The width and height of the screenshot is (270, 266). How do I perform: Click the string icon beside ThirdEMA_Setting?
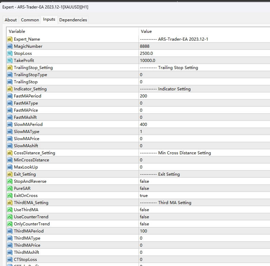coord(9,203)
